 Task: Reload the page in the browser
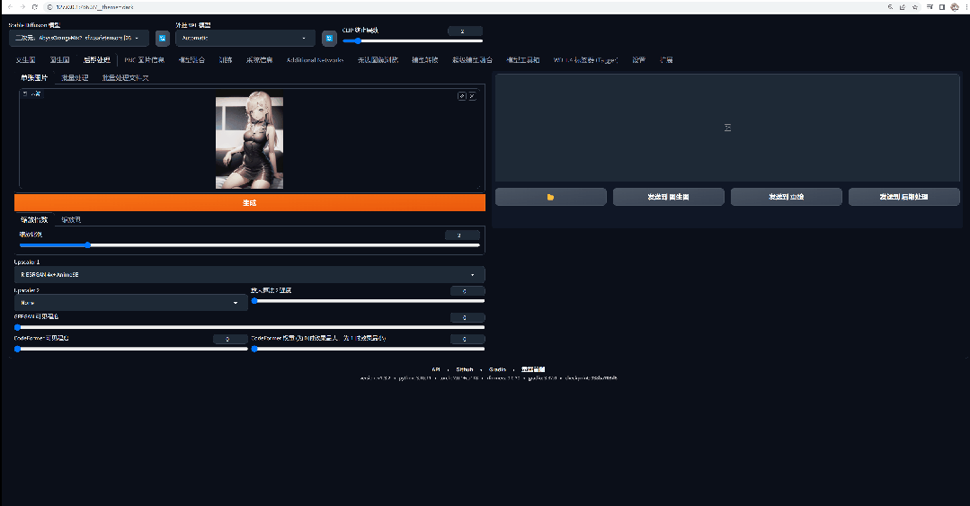pyautogui.click(x=35, y=7)
